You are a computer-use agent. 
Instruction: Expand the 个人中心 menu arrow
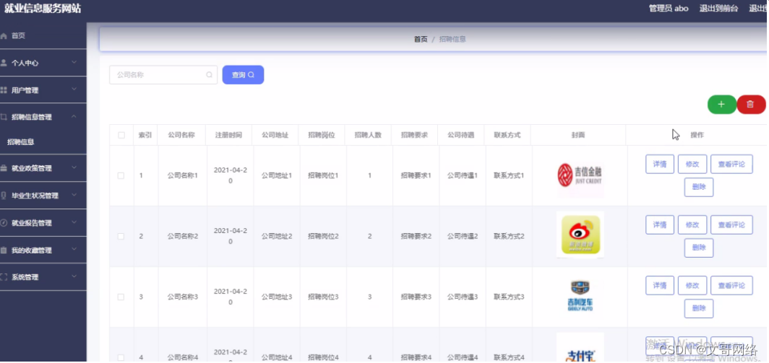[74, 62]
